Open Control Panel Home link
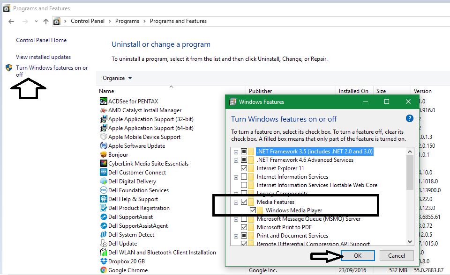 click(x=41, y=40)
